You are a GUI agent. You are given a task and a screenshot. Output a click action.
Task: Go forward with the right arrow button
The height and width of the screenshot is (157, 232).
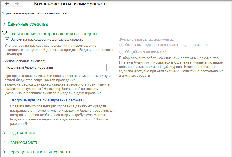[x=17, y=4]
